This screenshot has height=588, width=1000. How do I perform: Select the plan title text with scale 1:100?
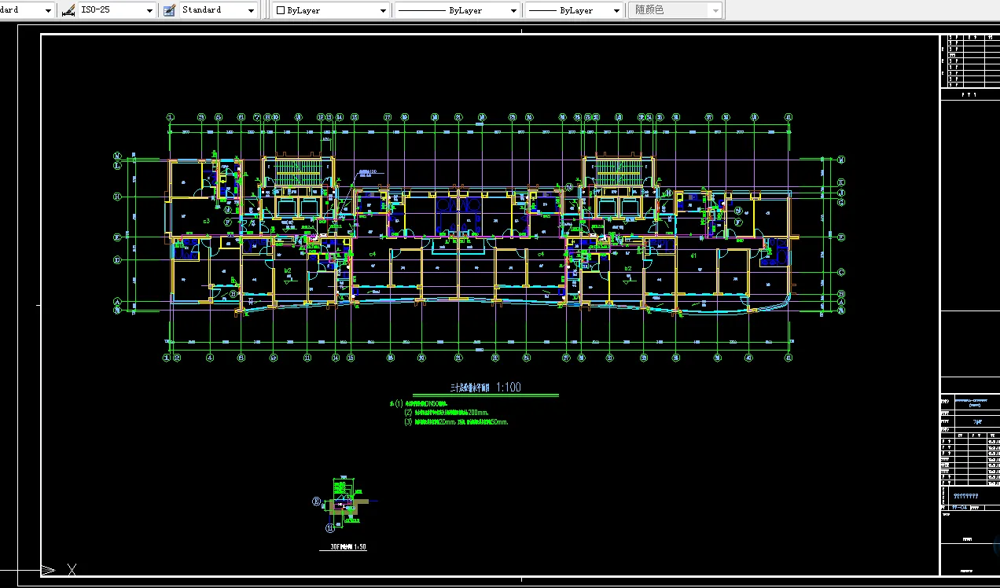[485, 388]
